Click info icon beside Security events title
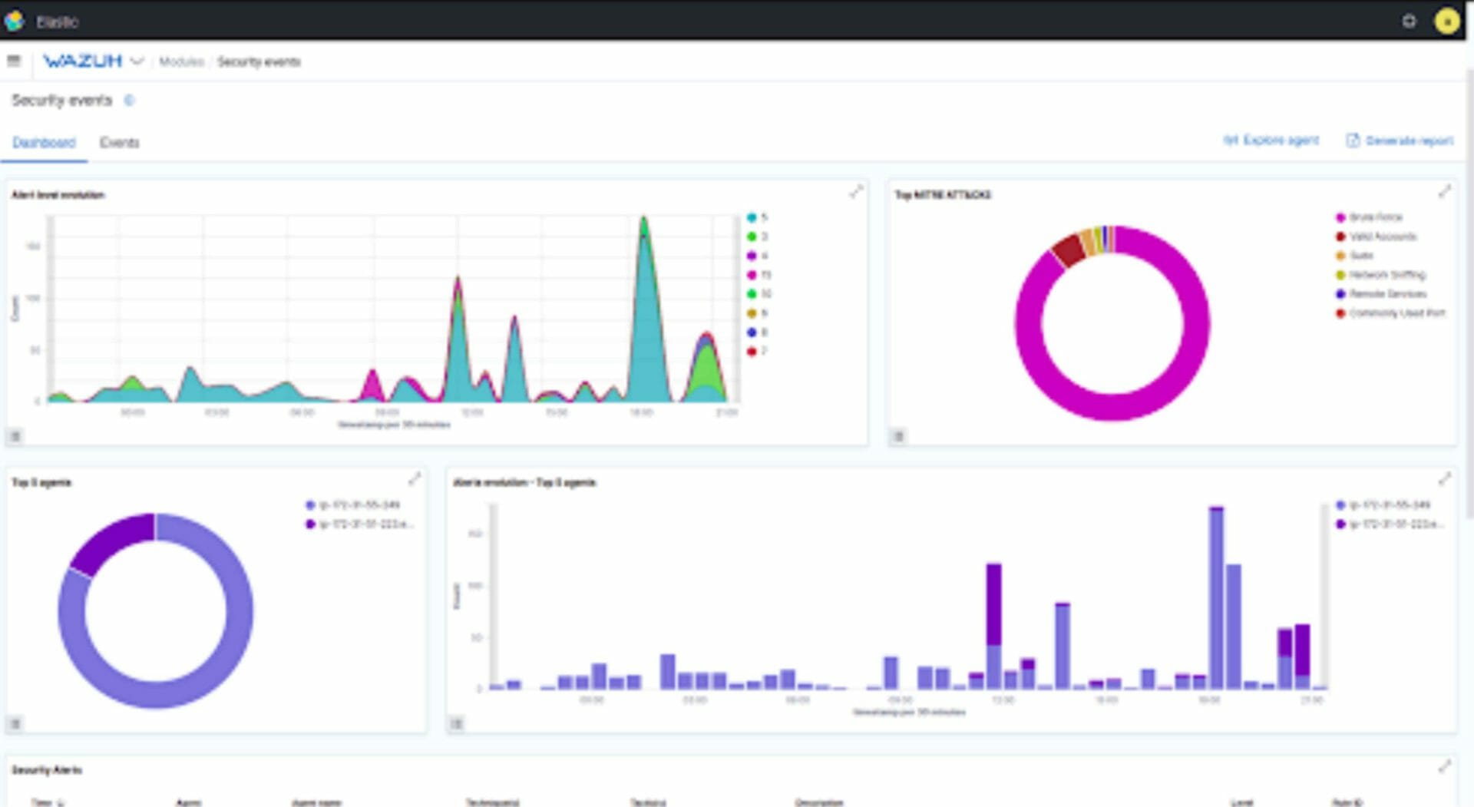The image size is (1474, 807). (x=129, y=101)
